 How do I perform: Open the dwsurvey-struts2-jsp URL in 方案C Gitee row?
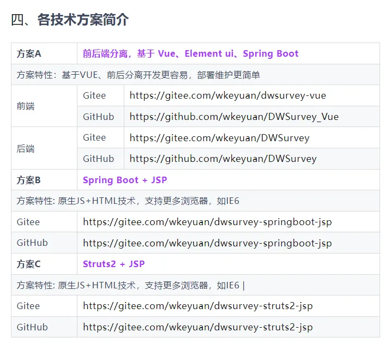(198, 306)
